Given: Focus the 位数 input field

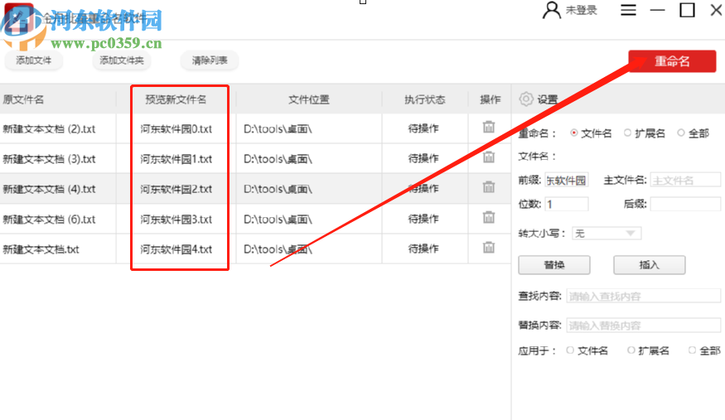Looking at the screenshot, I should point(567,205).
